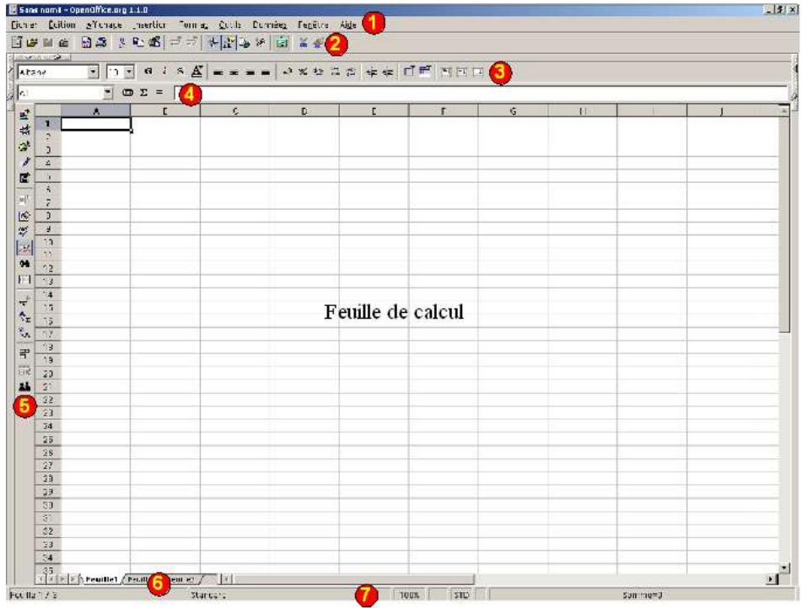Viewport: 802px width, 608px height.
Task: Toggle Underline formatting
Action: coord(180,73)
